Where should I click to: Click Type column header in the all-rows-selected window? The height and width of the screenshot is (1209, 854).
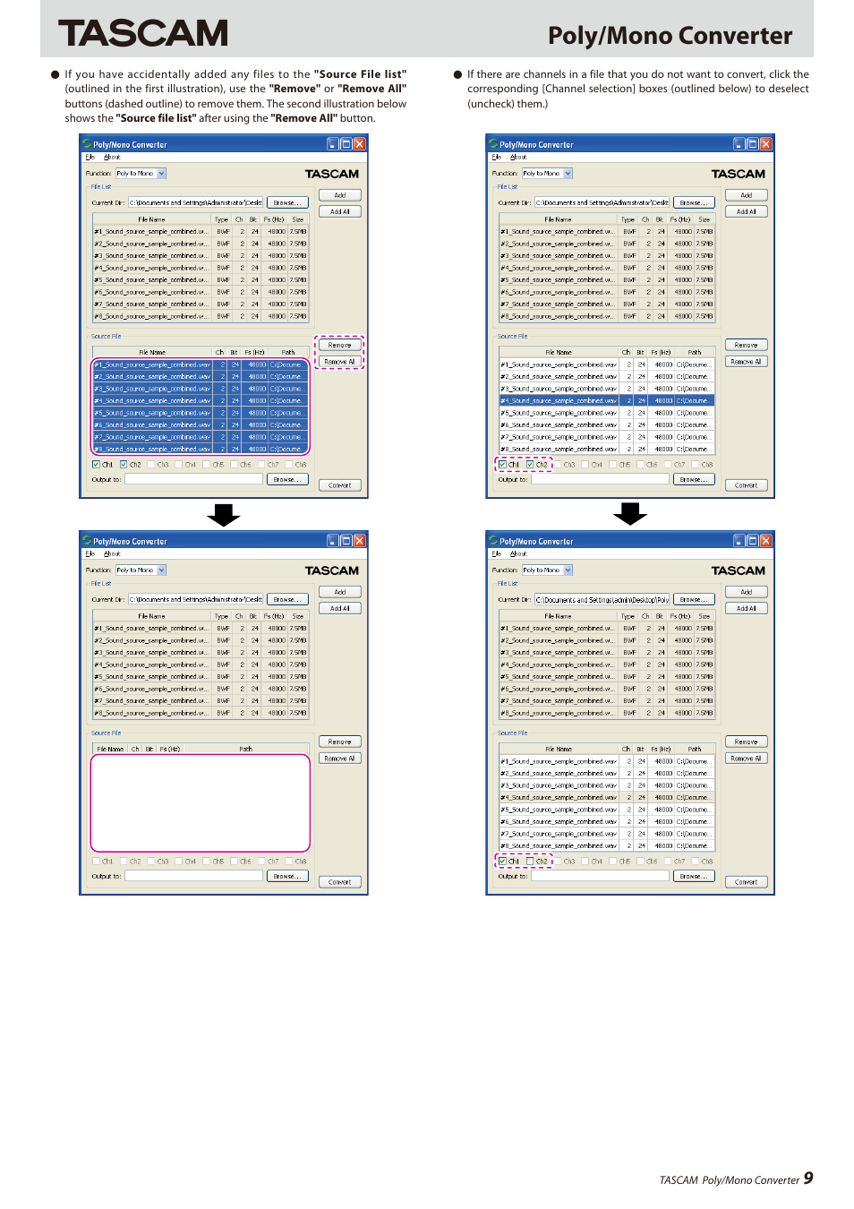coord(221,219)
